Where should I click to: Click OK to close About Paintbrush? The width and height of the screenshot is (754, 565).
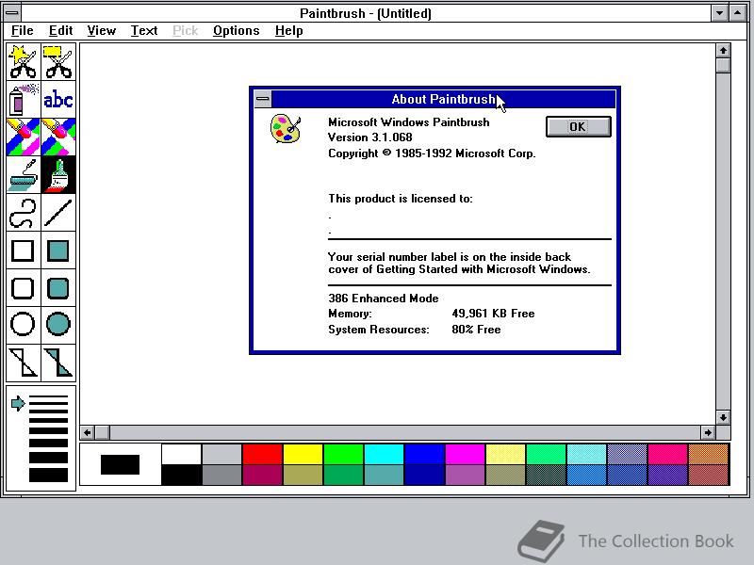pos(579,127)
